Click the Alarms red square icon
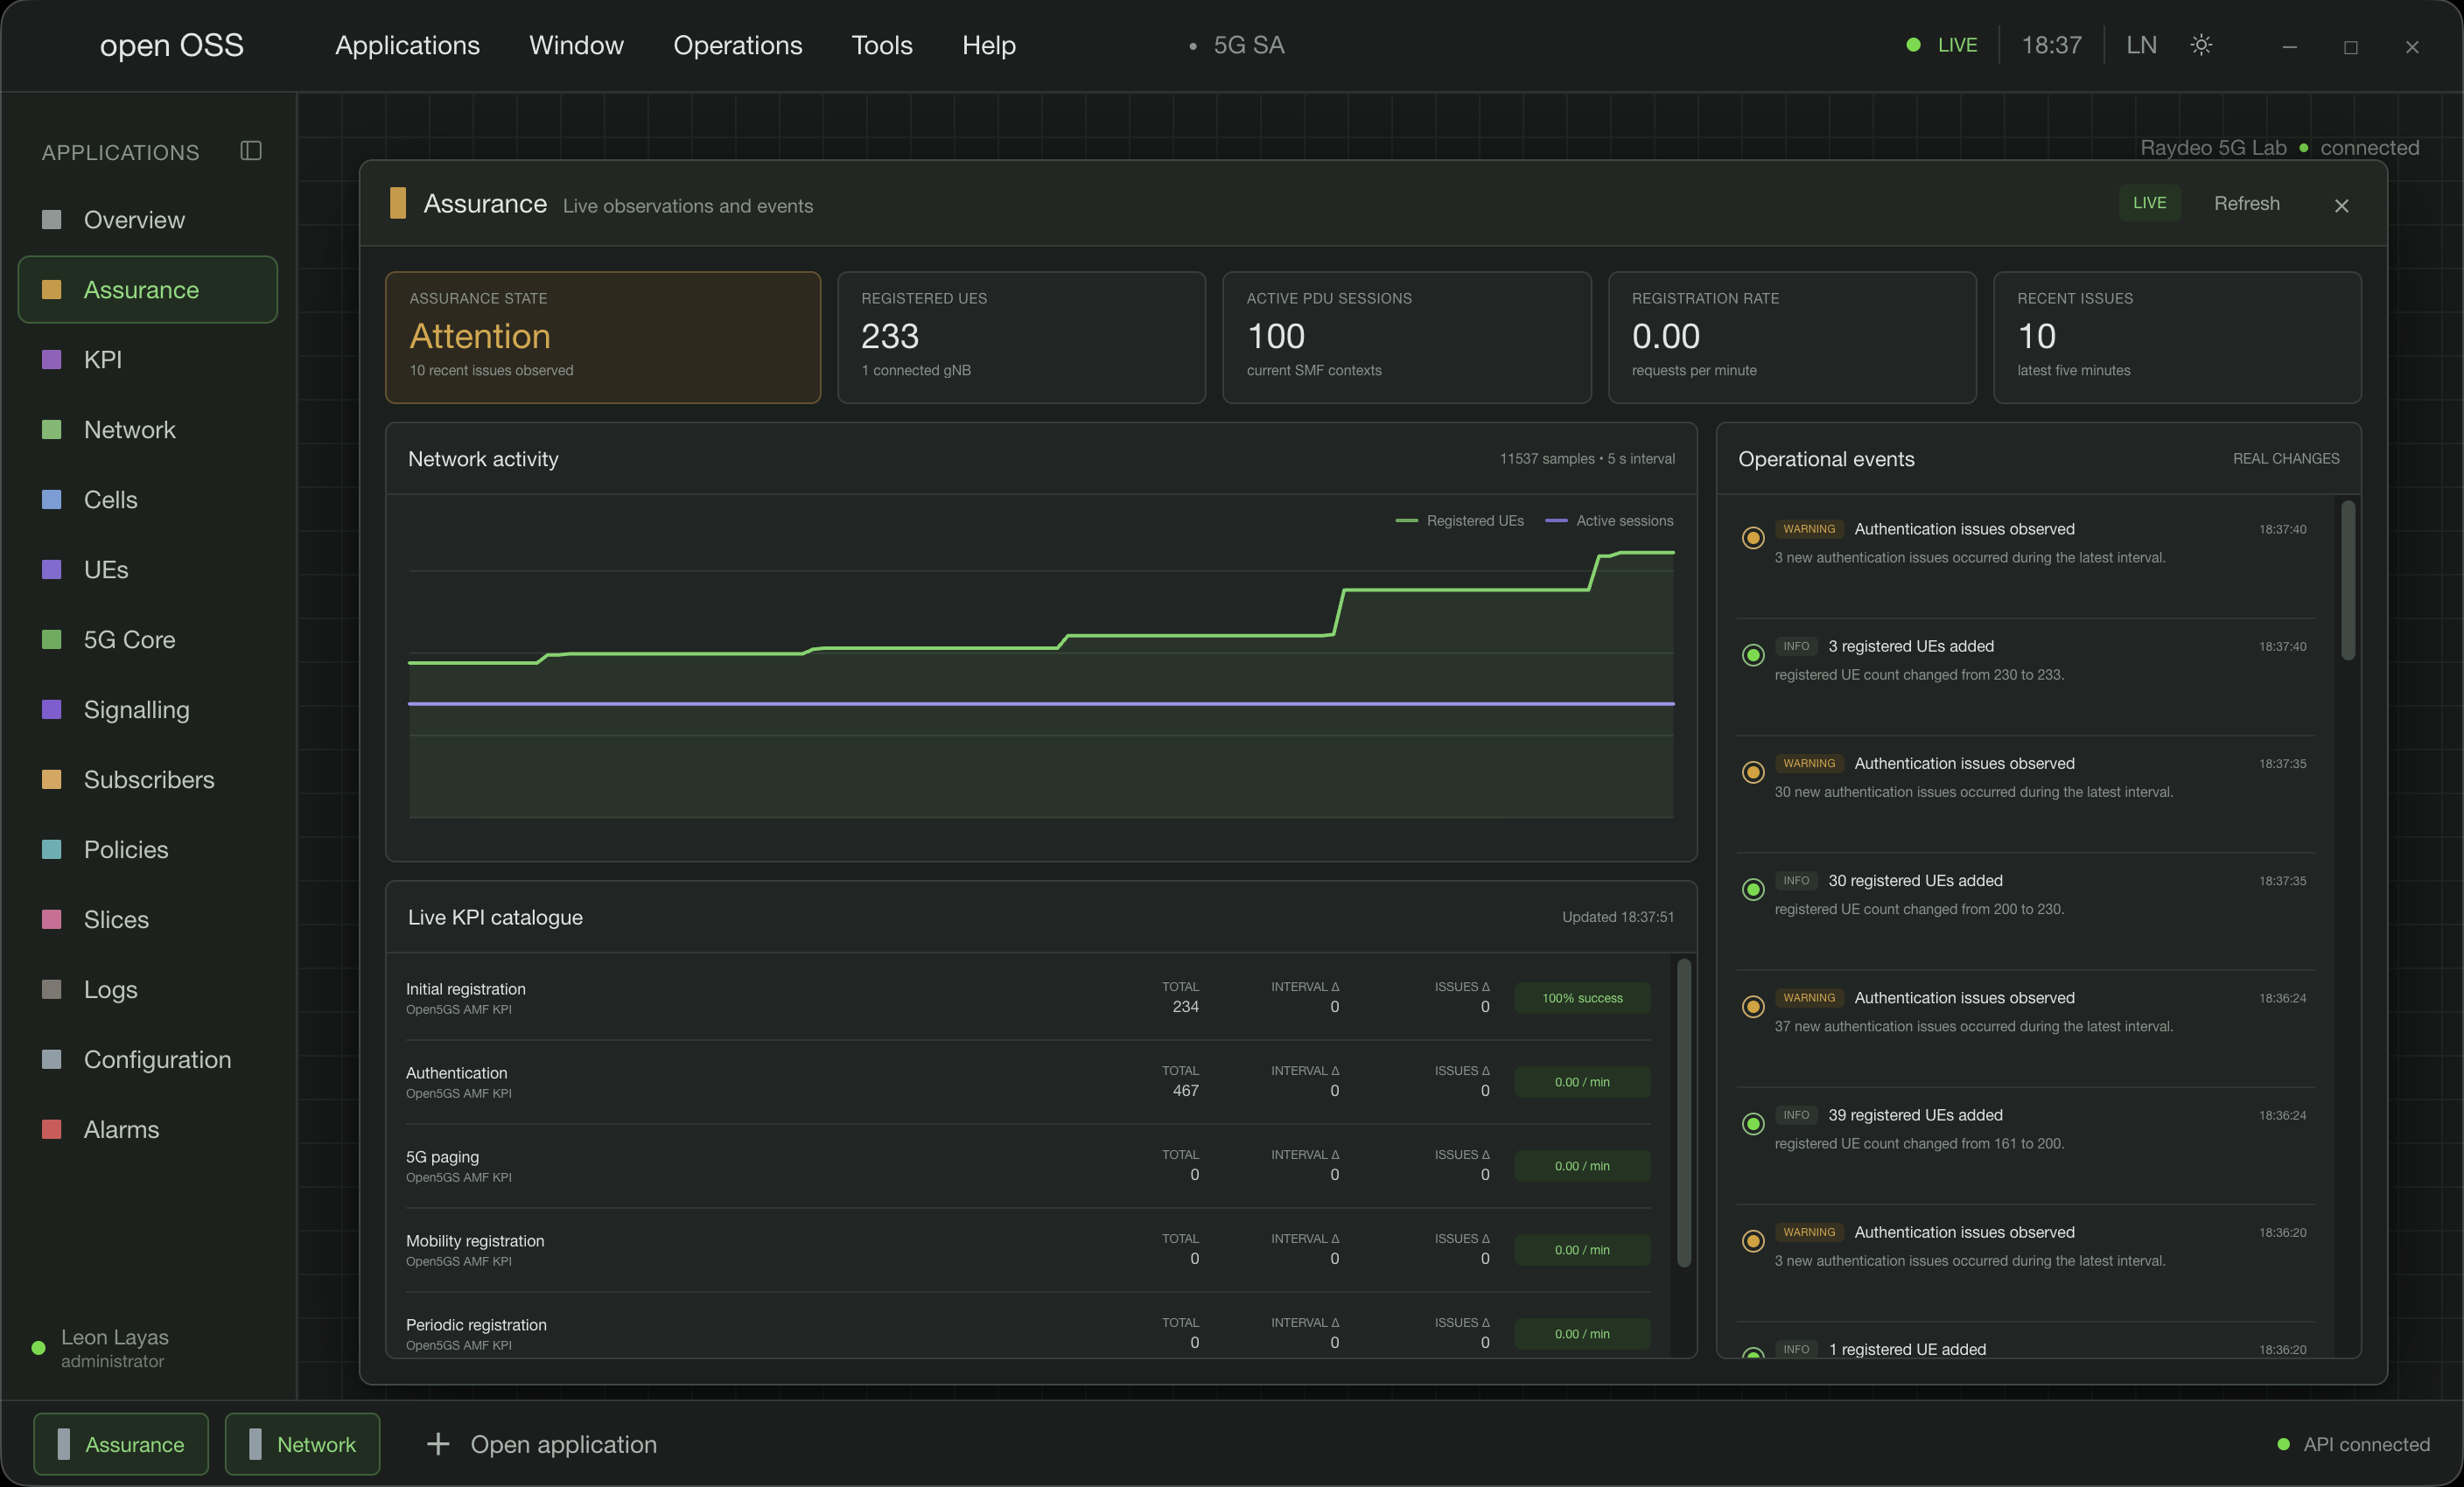The height and width of the screenshot is (1487, 2464). (52, 1129)
